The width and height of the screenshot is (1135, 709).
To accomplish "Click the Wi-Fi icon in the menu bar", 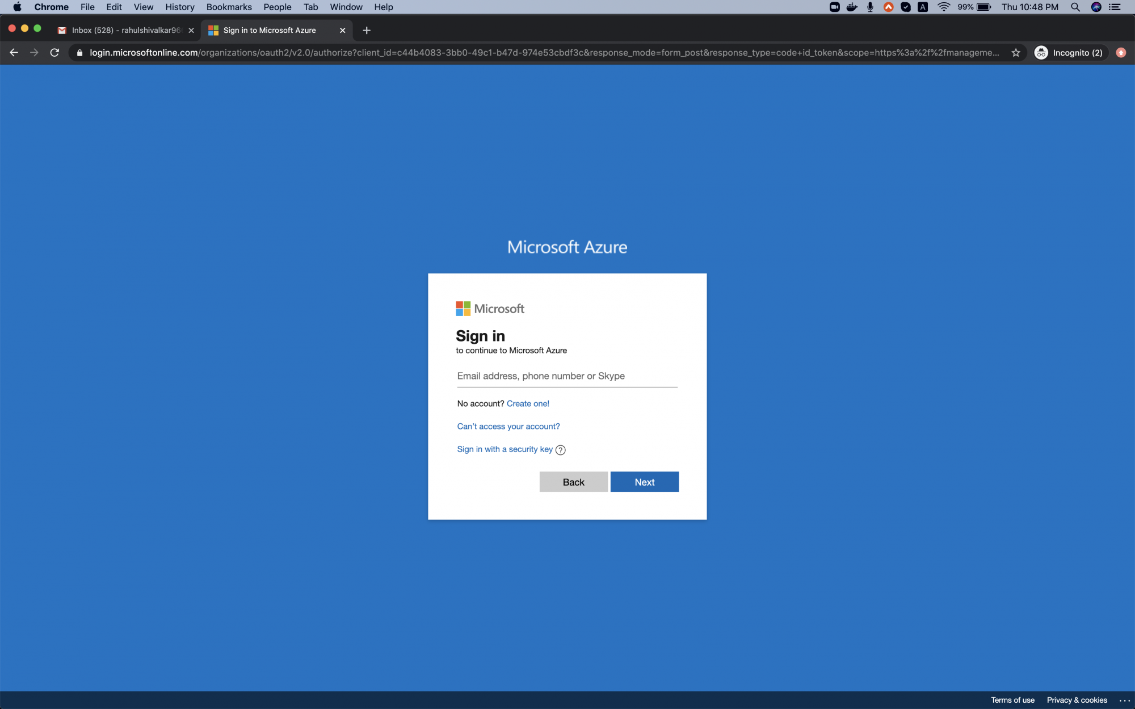I will pyautogui.click(x=944, y=7).
